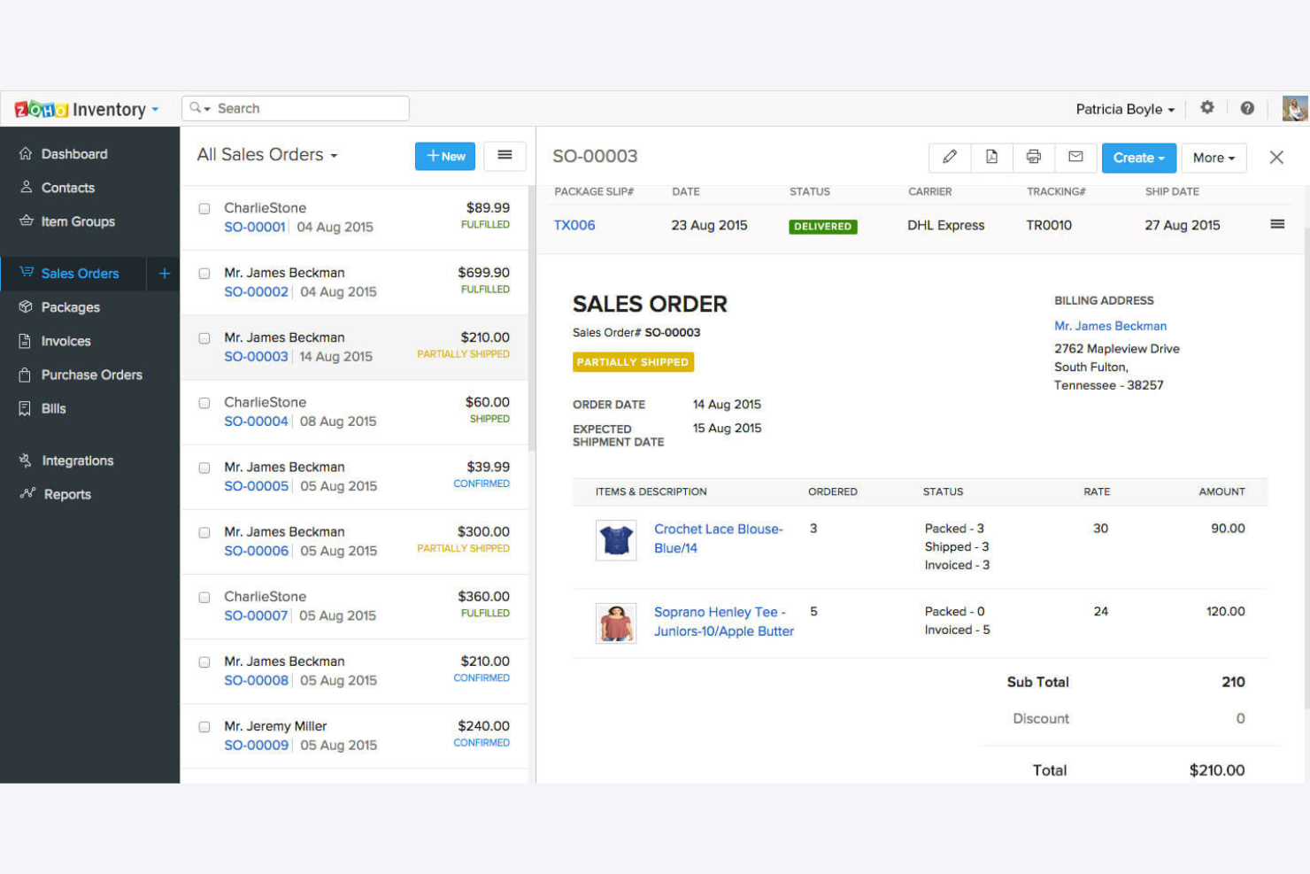The height and width of the screenshot is (874, 1310).
Task: Open Crochet Lace Blouse-Blue/14 item link
Action: (x=719, y=538)
